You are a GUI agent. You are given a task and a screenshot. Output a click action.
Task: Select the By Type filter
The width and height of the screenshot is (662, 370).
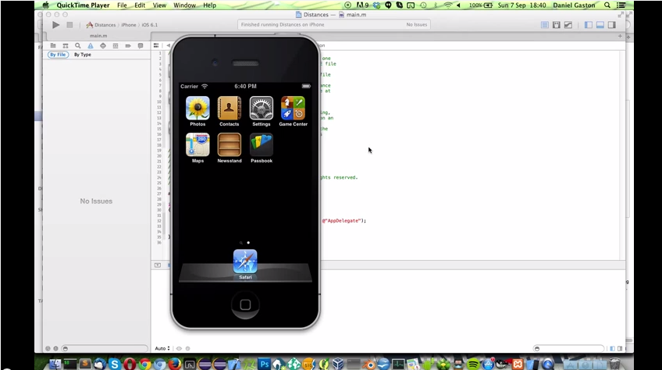[x=82, y=55]
